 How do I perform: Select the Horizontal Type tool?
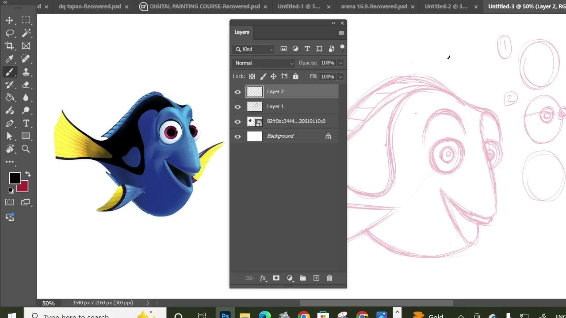pyautogui.click(x=26, y=124)
